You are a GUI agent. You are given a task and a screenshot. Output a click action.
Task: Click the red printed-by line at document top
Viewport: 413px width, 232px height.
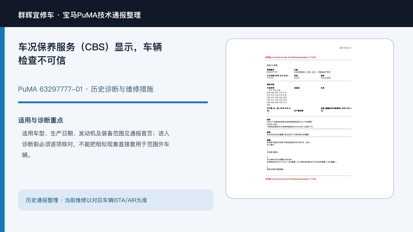(290, 57)
